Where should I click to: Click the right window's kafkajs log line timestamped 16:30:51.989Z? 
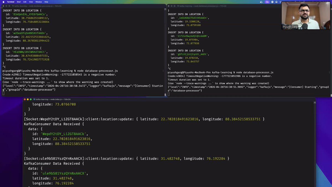click(248, 89)
